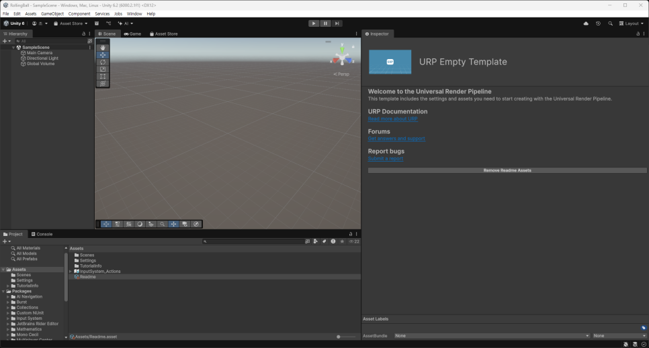Image resolution: width=649 pixels, height=348 pixels.
Task: Select the combined Transform tool
Action: (x=103, y=84)
